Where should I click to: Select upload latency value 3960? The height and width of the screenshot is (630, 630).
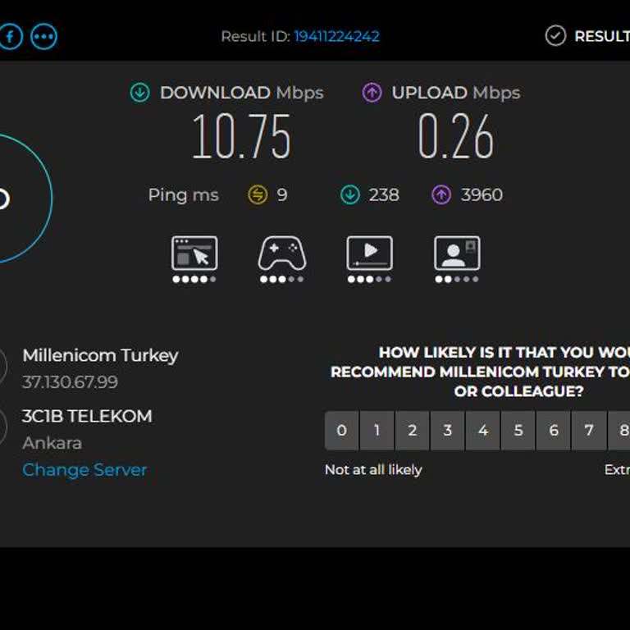coord(482,195)
